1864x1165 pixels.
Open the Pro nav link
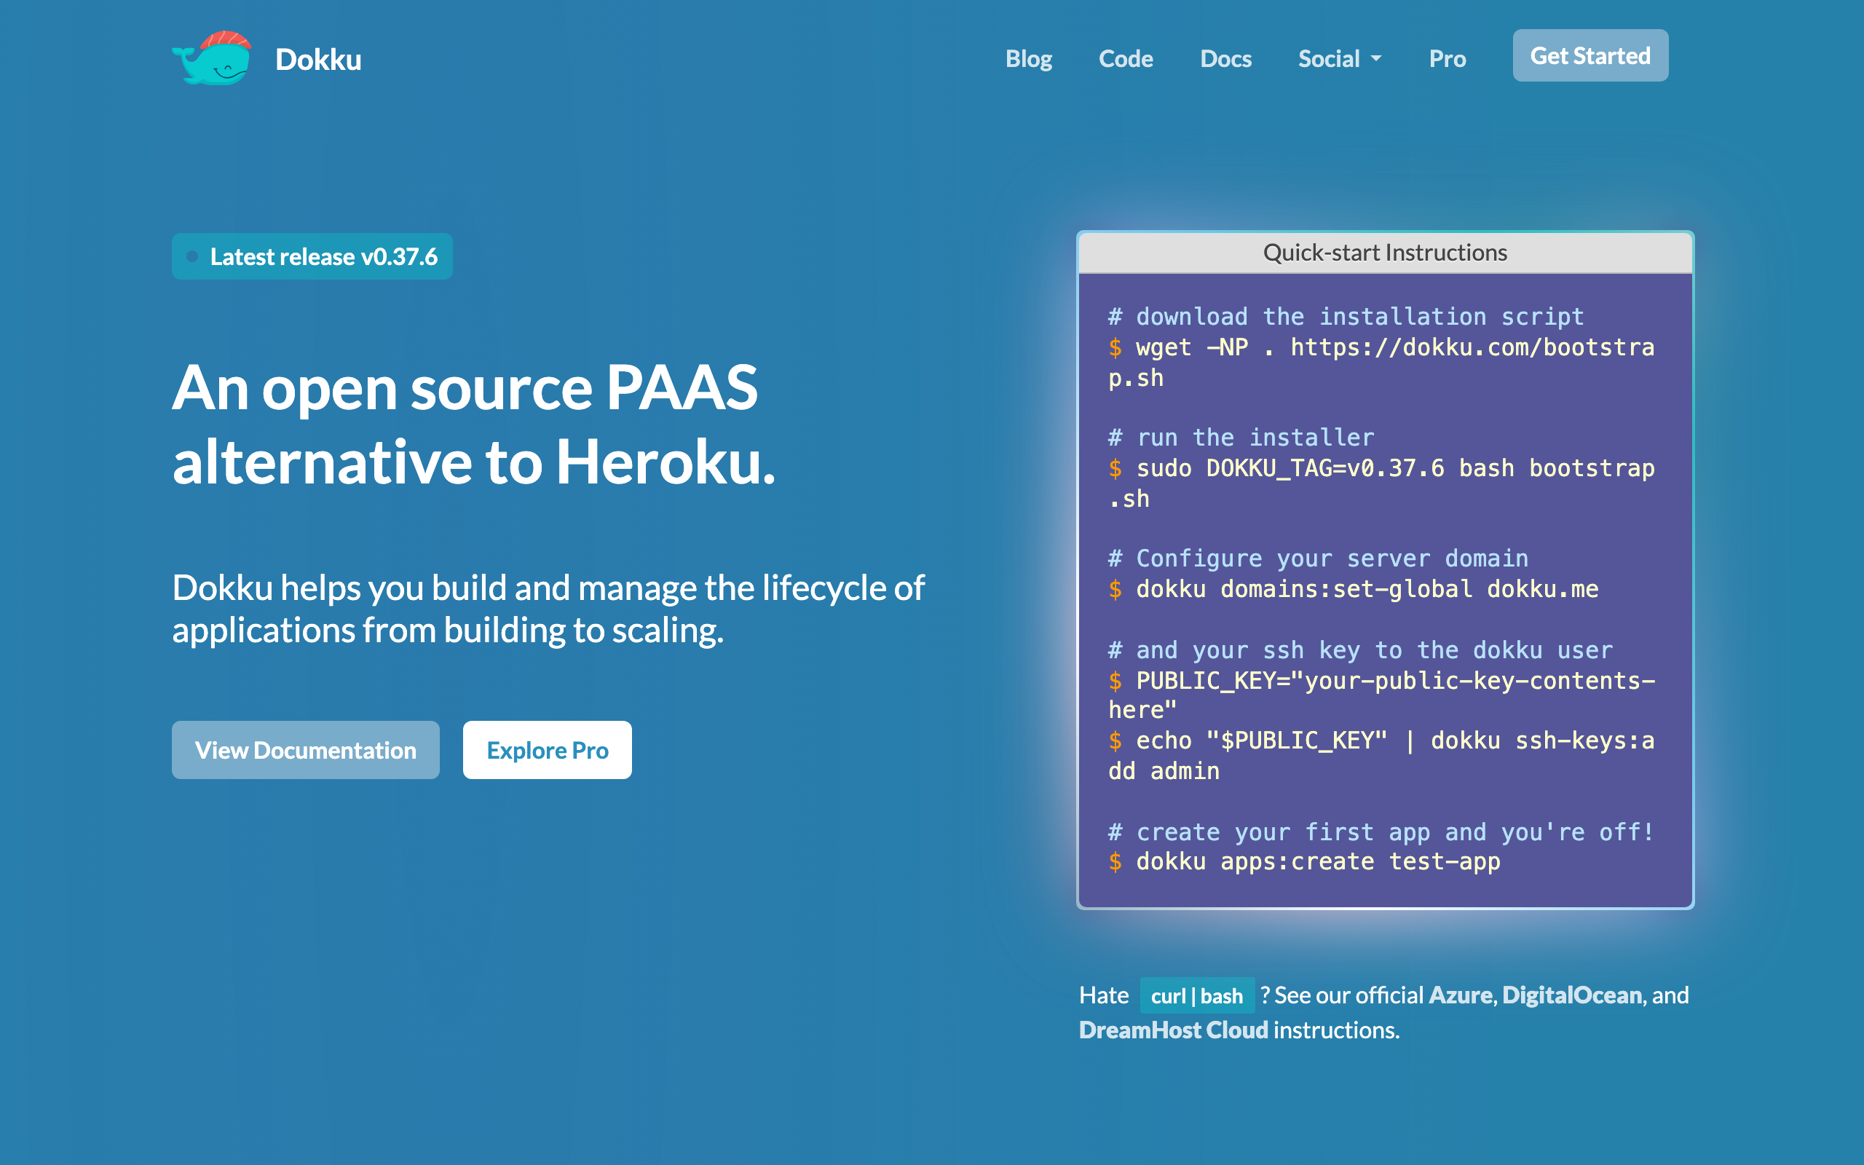(1448, 58)
